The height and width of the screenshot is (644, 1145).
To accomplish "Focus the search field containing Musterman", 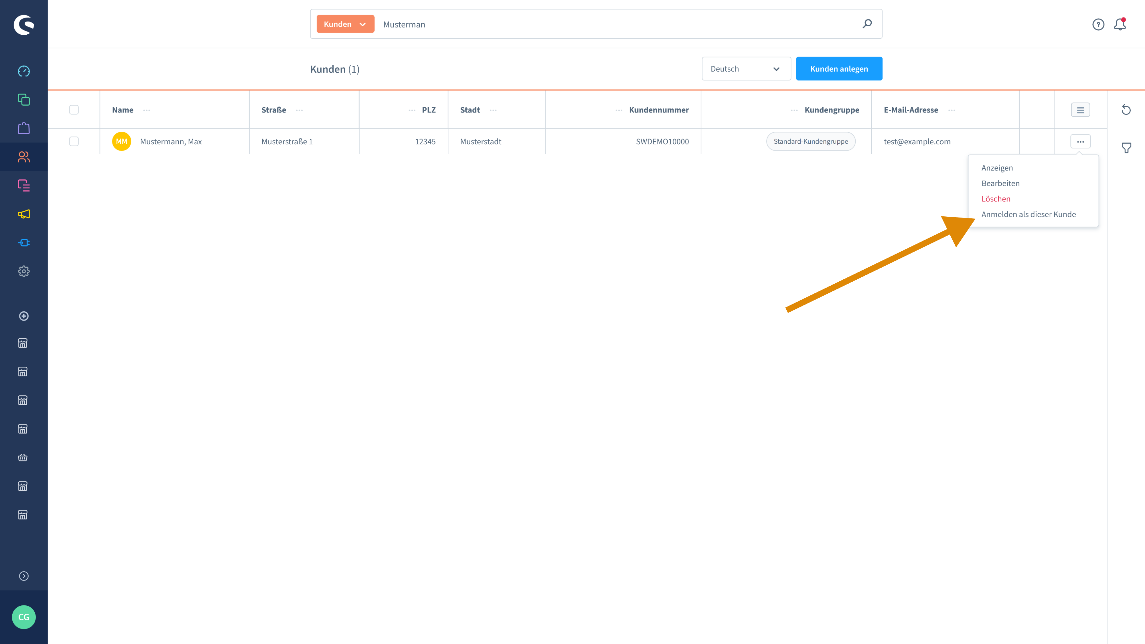I will [x=618, y=24].
